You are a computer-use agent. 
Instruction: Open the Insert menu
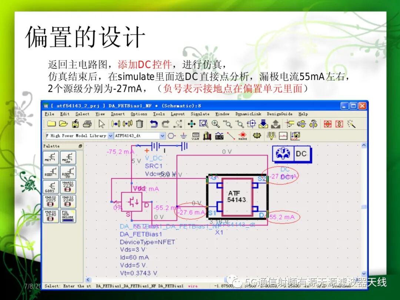coord(118,114)
